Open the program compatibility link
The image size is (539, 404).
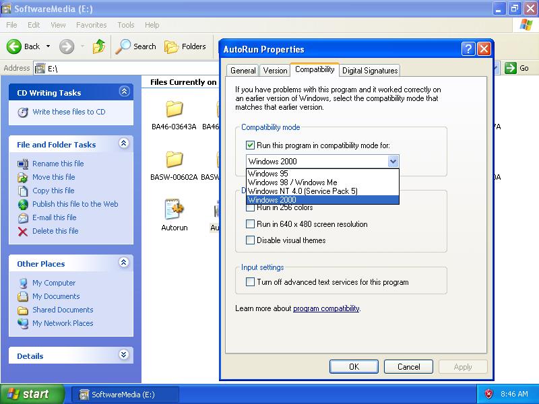[326, 308]
